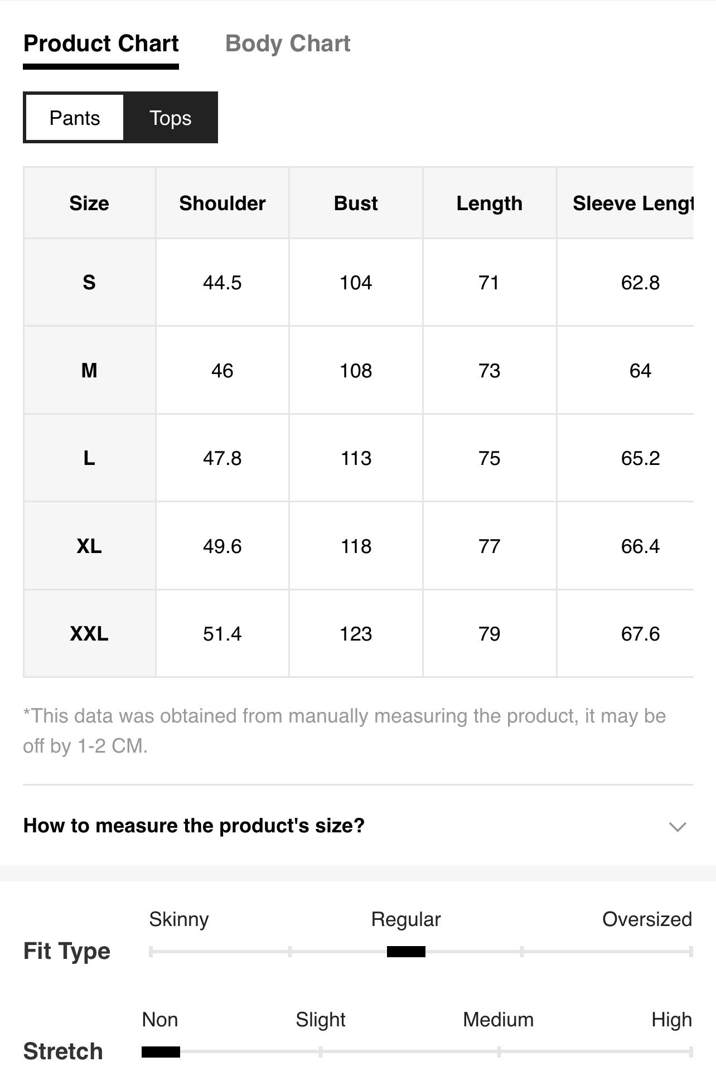The width and height of the screenshot is (716, 1081).
Task: Click the Sleeve Length column header
Action: [626, 203]
